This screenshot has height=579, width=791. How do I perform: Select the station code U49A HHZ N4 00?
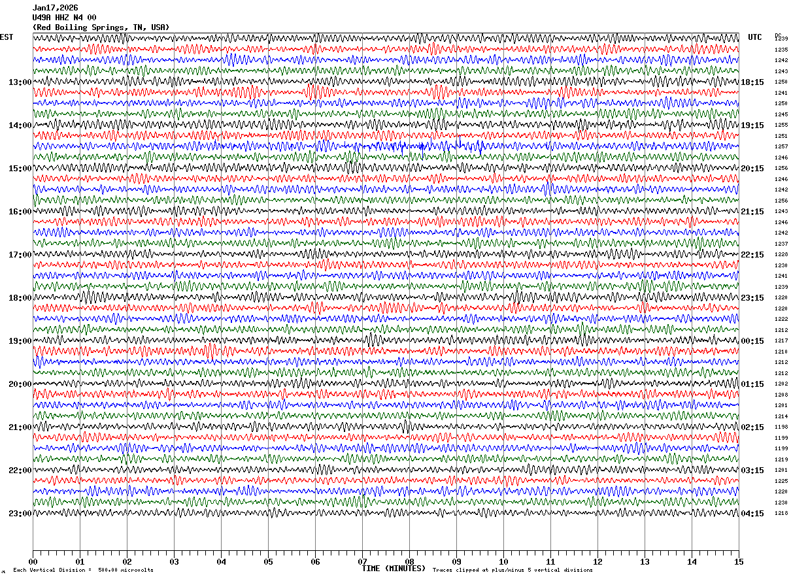(64, 18)
